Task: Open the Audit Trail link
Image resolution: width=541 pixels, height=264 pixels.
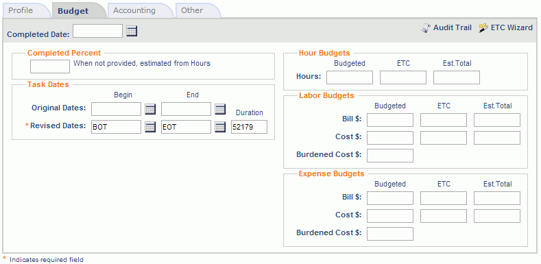Action: point(453,28)
